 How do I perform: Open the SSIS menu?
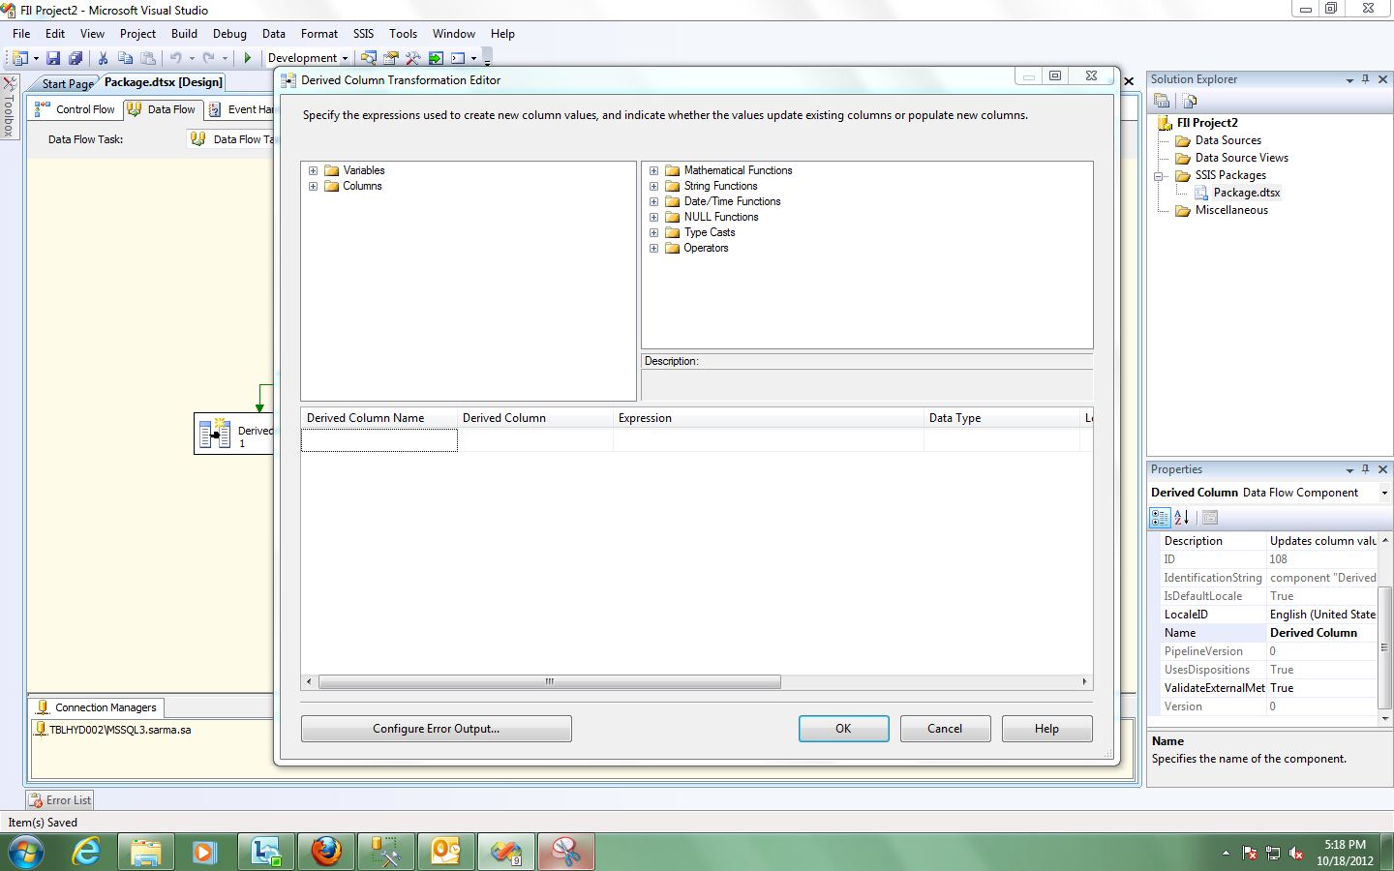tap(363, 34)
